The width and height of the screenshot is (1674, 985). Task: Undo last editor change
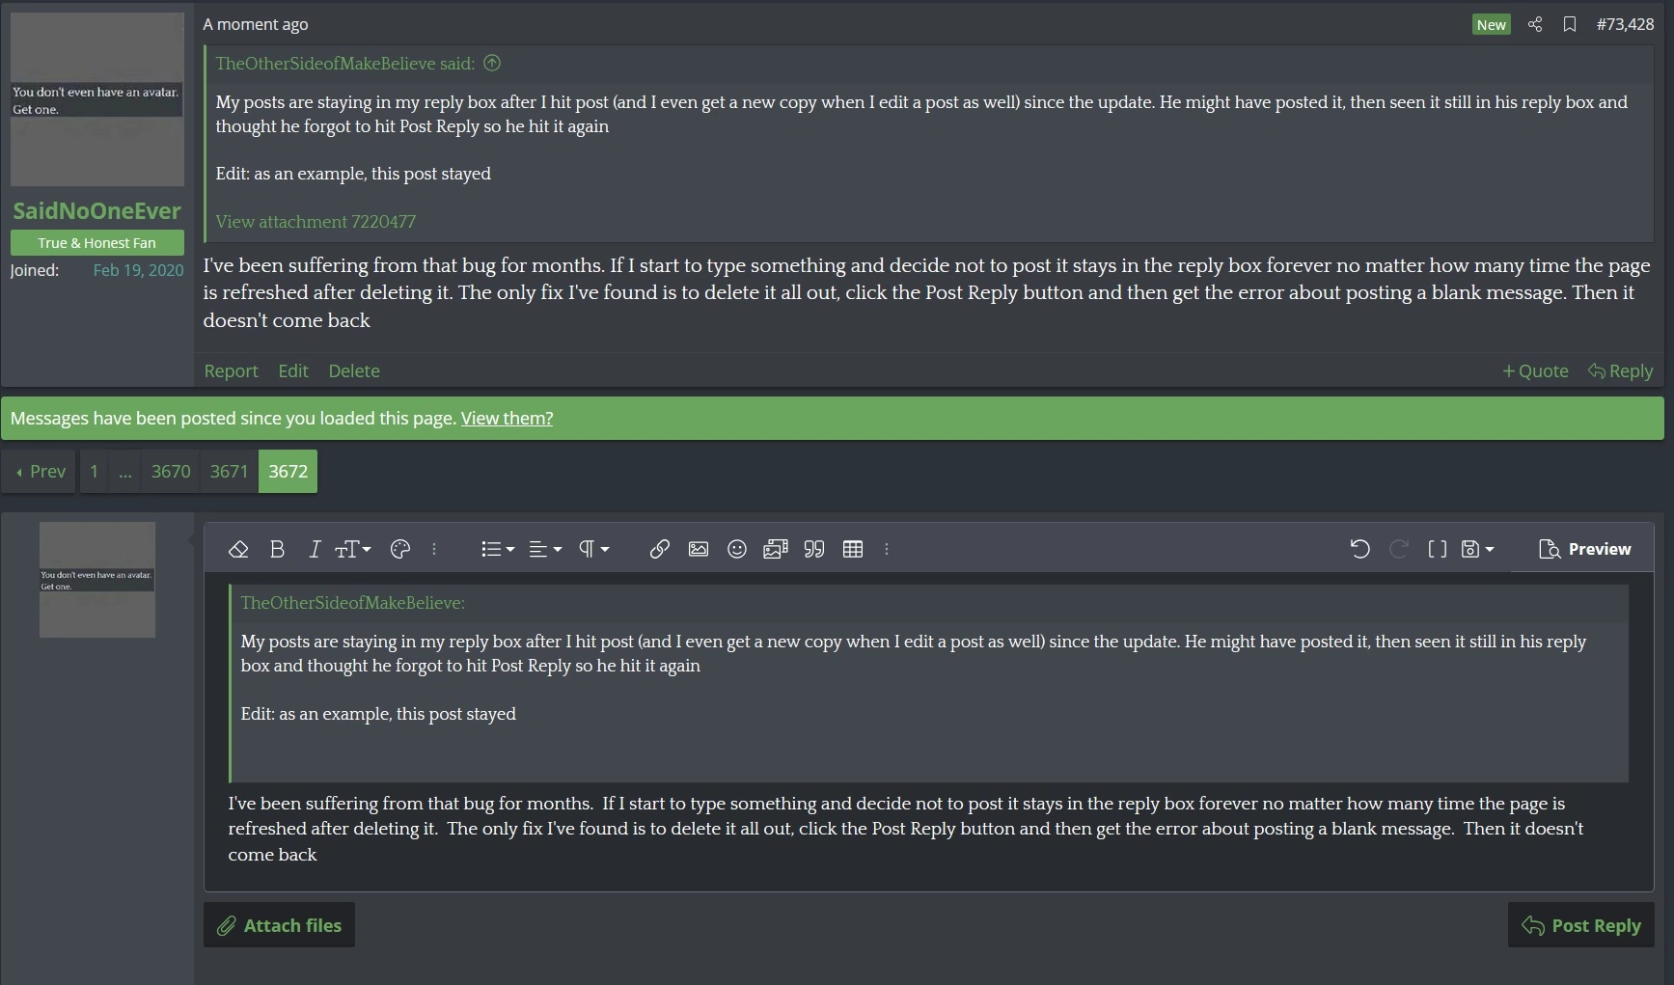(x=1359, y=549)
